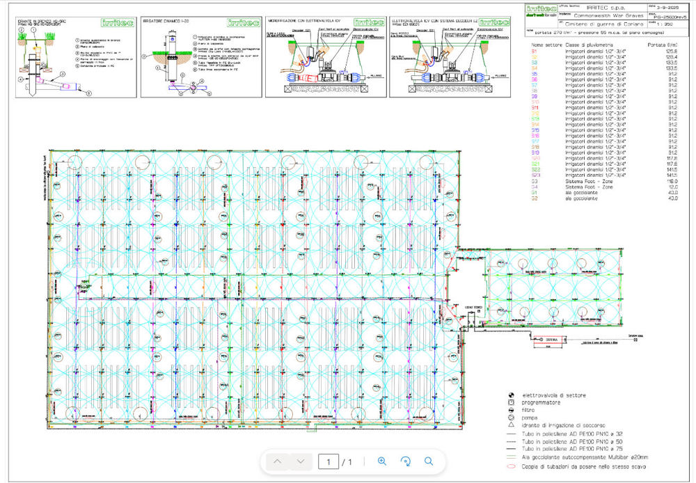Go to the next page with the down chevron

coord(301,461)
